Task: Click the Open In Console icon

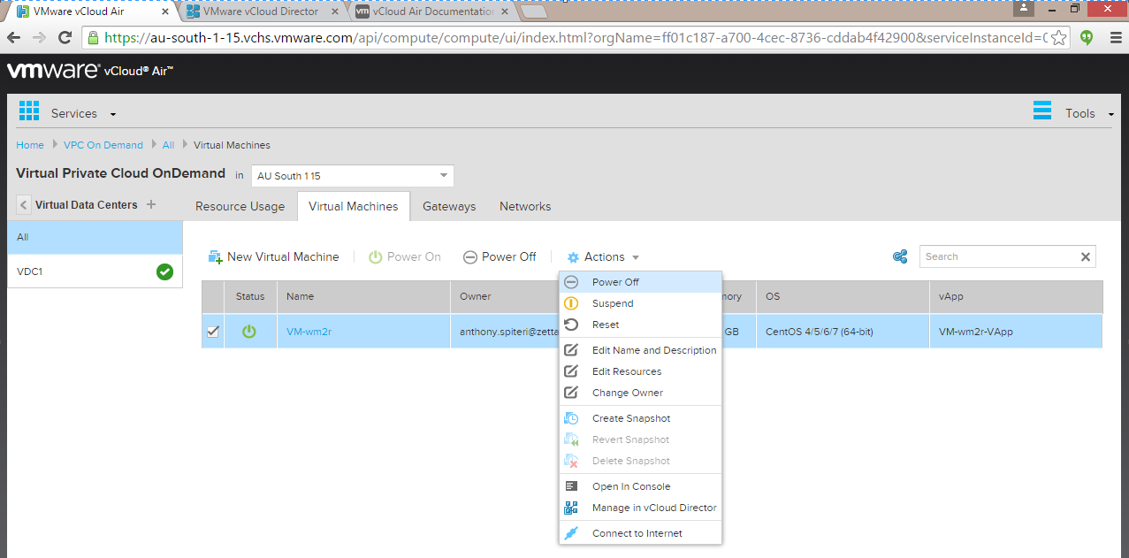Action: point(571,486)
